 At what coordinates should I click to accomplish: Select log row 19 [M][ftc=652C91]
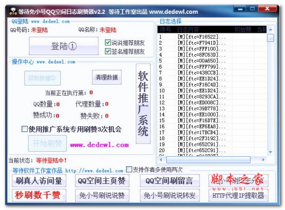click(x=212, y=144)
